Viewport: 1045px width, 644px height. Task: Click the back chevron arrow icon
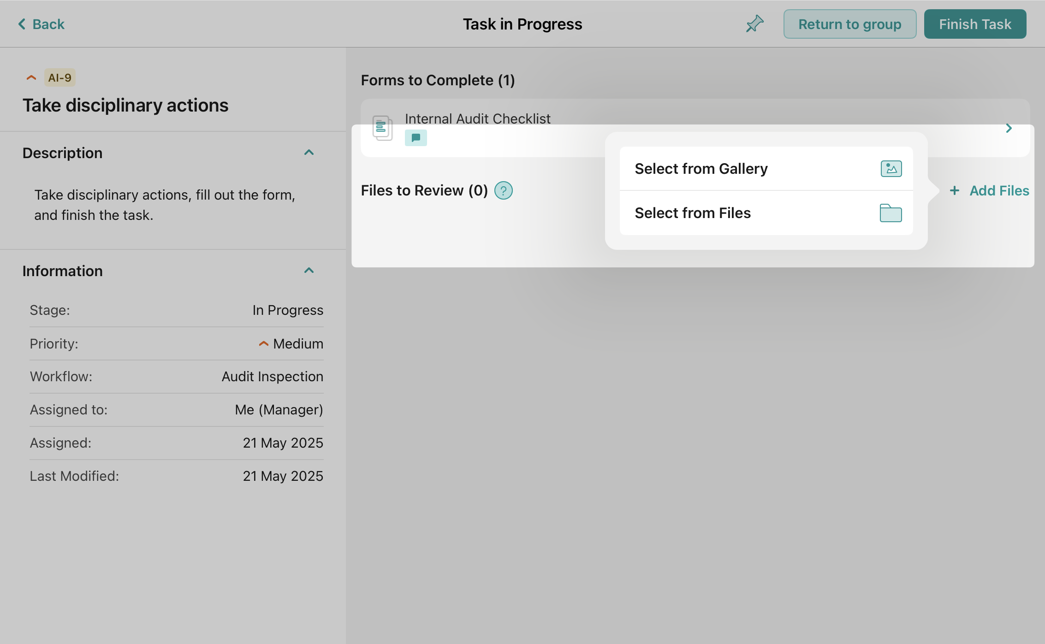22,24
